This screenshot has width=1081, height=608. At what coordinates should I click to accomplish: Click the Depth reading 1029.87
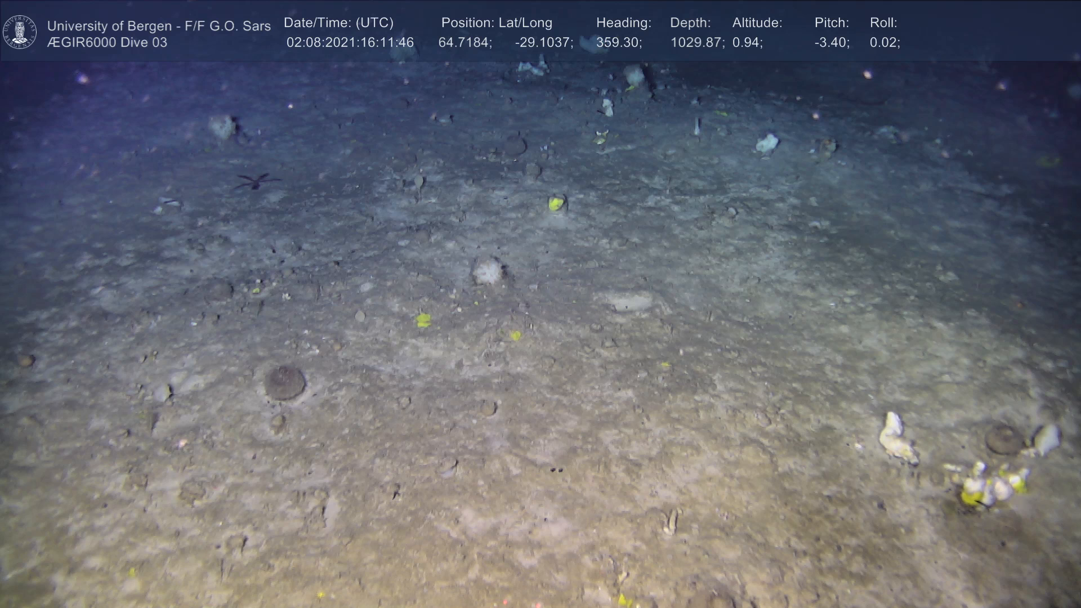696,43
